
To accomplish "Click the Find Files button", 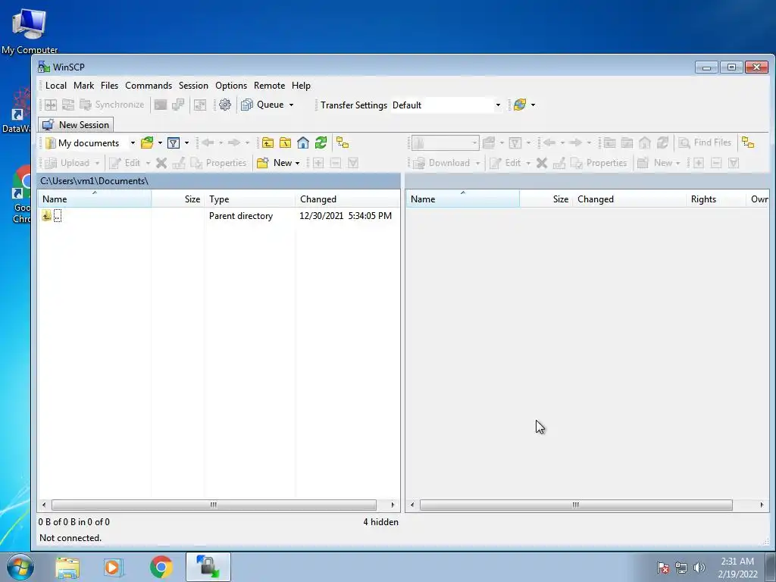I will tap(704, 142).
